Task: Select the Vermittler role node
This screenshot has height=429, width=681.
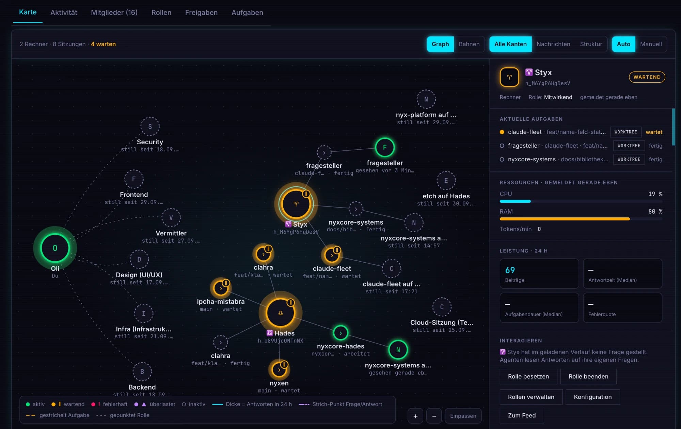Action: 171,217
